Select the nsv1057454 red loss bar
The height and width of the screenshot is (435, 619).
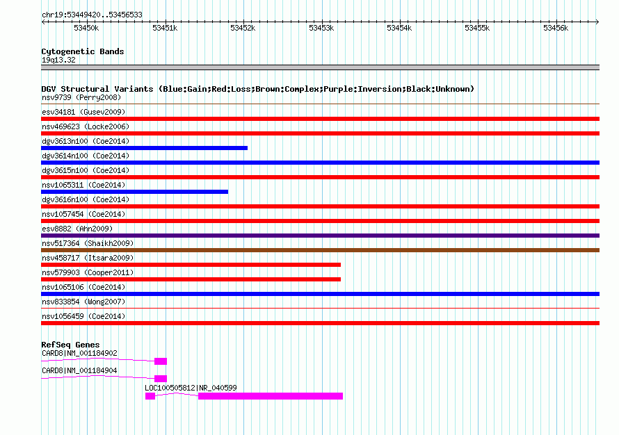(320, 221)
